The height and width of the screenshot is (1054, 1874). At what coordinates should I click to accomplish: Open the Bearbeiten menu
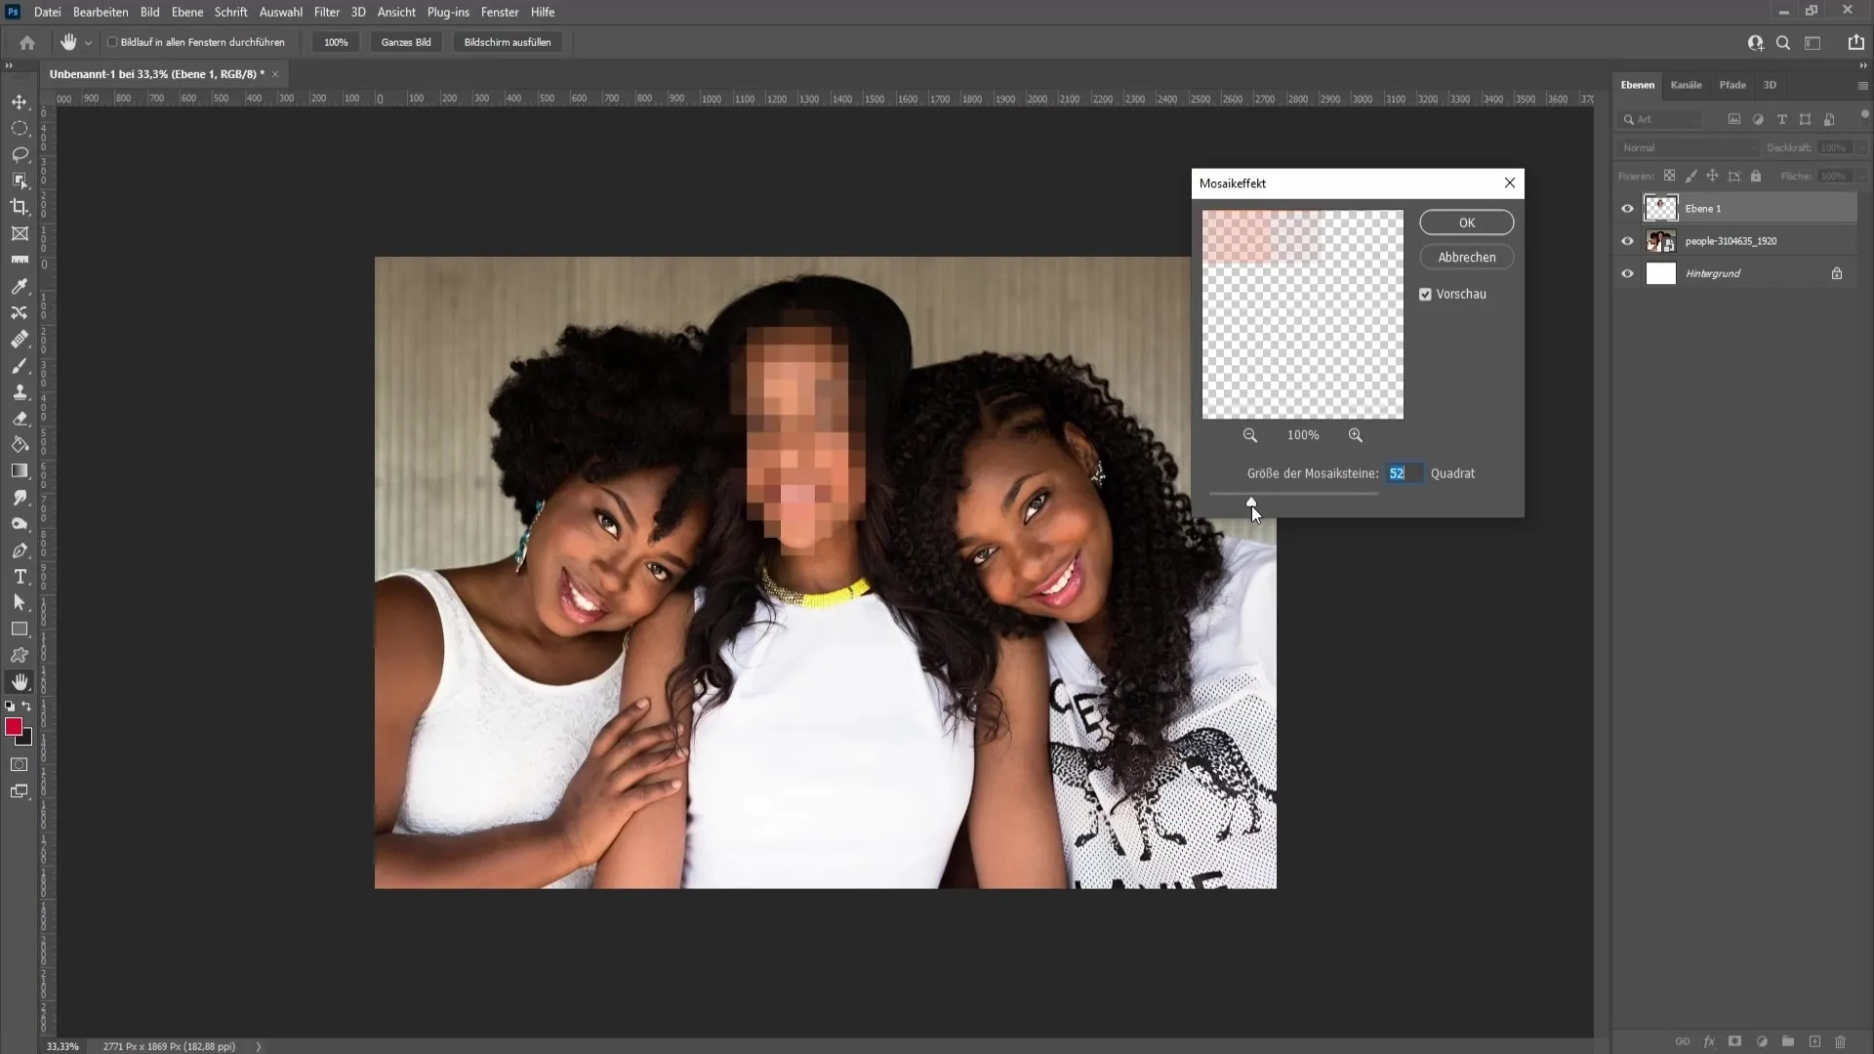tap(101, 12)
